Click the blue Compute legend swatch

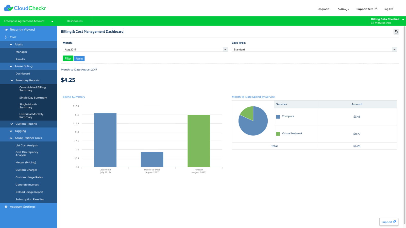click(x=278, y=117)
